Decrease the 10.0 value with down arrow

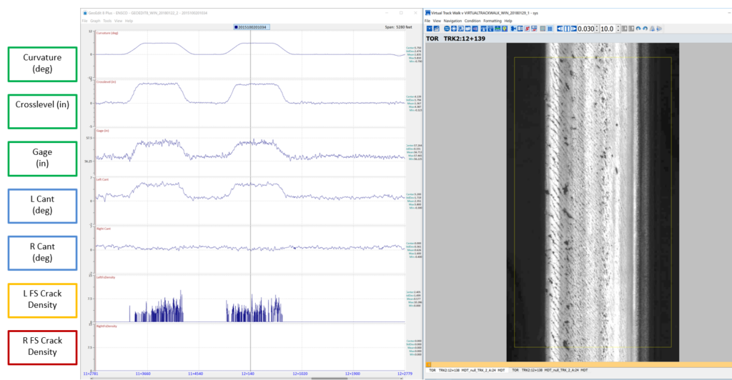click(618, 31)
